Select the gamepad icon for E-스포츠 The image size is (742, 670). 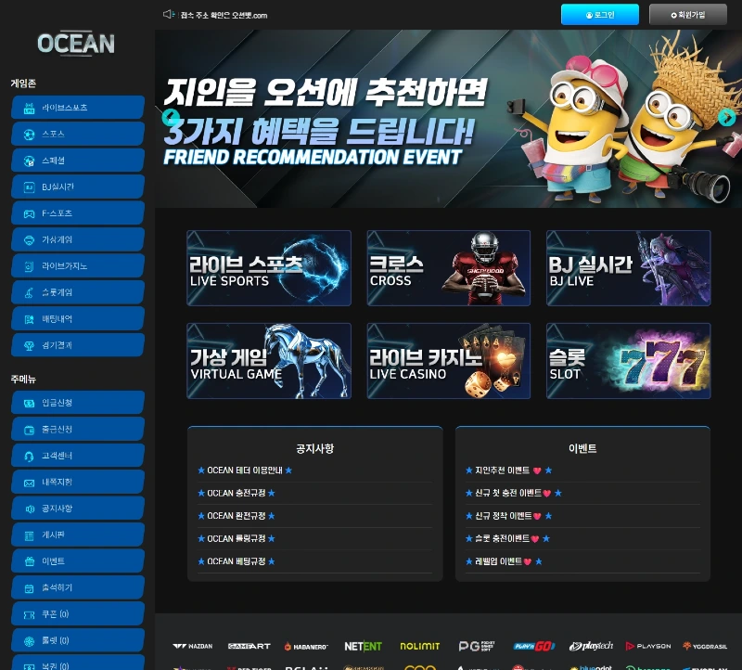tap(29, 213)
